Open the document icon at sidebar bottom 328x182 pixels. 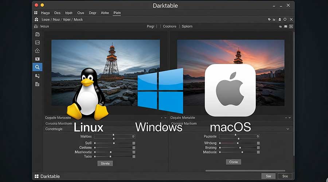37,84
